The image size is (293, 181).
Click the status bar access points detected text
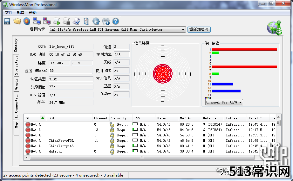[63, 175]
